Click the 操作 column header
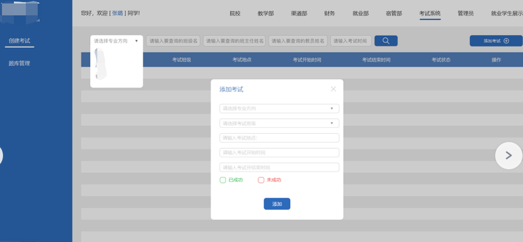Image resolution: width=523 pixels, height=242 pixels. [x=496, y=60]
